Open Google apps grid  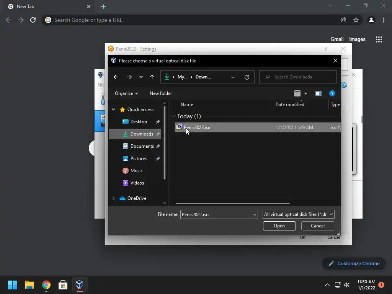click(379, 39)
